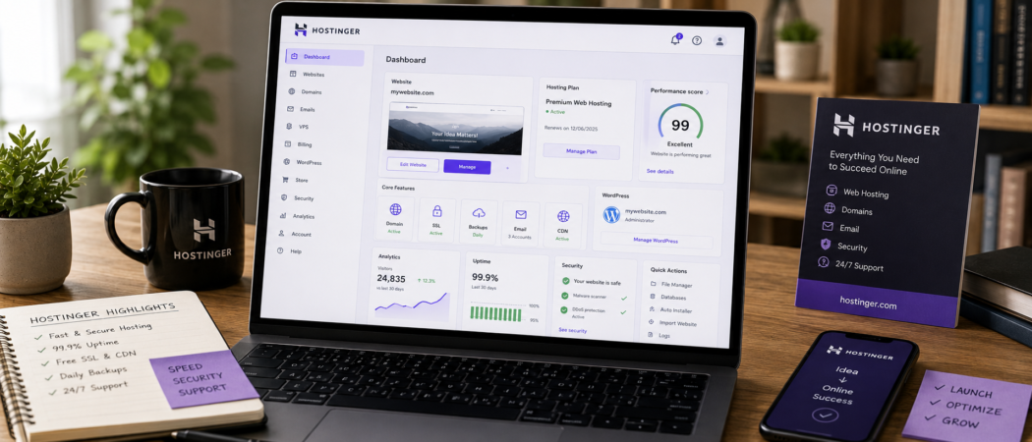Click the 12.3% growth indicator
The height and width of the screenshot is (442, 1032).
(427, 281)
